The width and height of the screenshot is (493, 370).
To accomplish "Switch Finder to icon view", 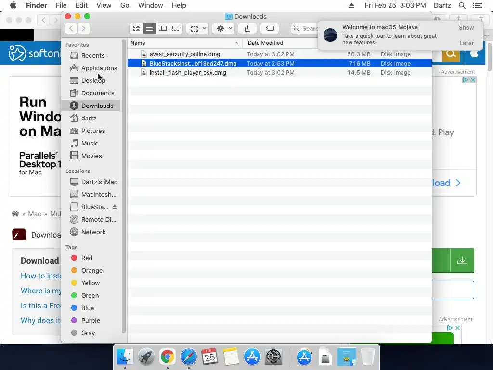I will tap(136, 28).
